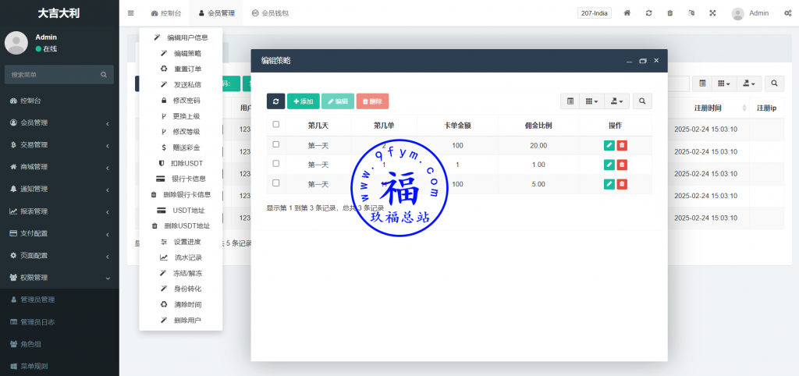Tick the checkbox of the last strategy row
The image size is (799, 376).
(x=275, y=184)
